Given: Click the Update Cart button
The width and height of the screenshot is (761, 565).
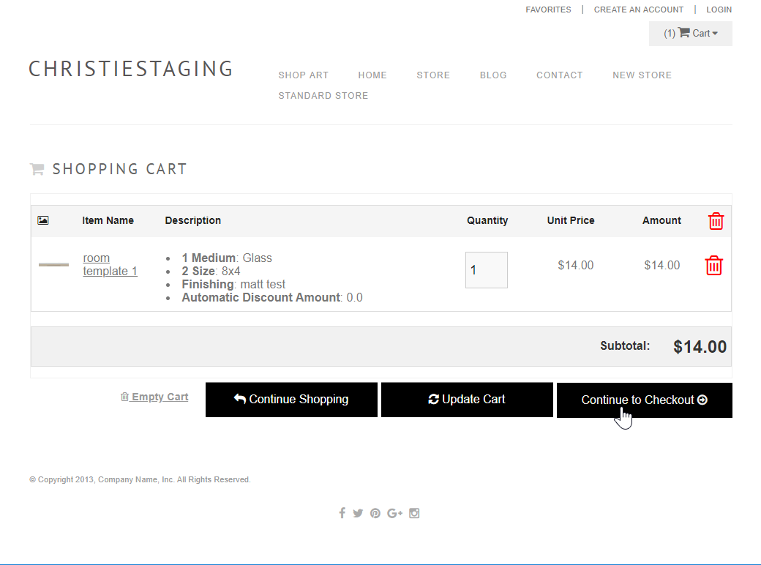Looking at the screenshot, I should coord(467,400).
